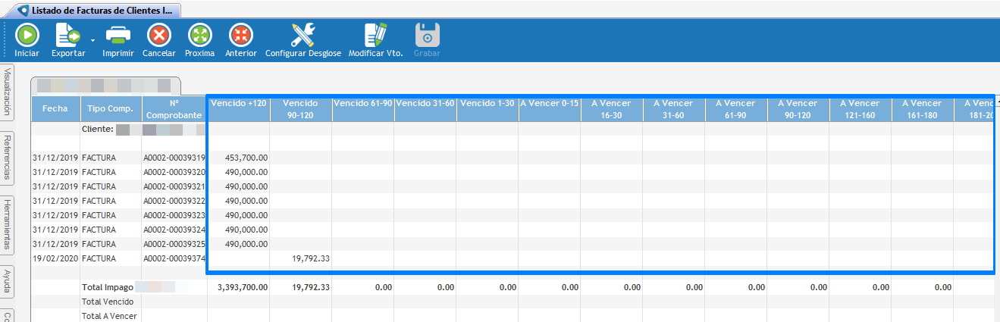Click the Vencido +120 column header
The height and width of the screenshot is (322, 1000).
(238, 103)
